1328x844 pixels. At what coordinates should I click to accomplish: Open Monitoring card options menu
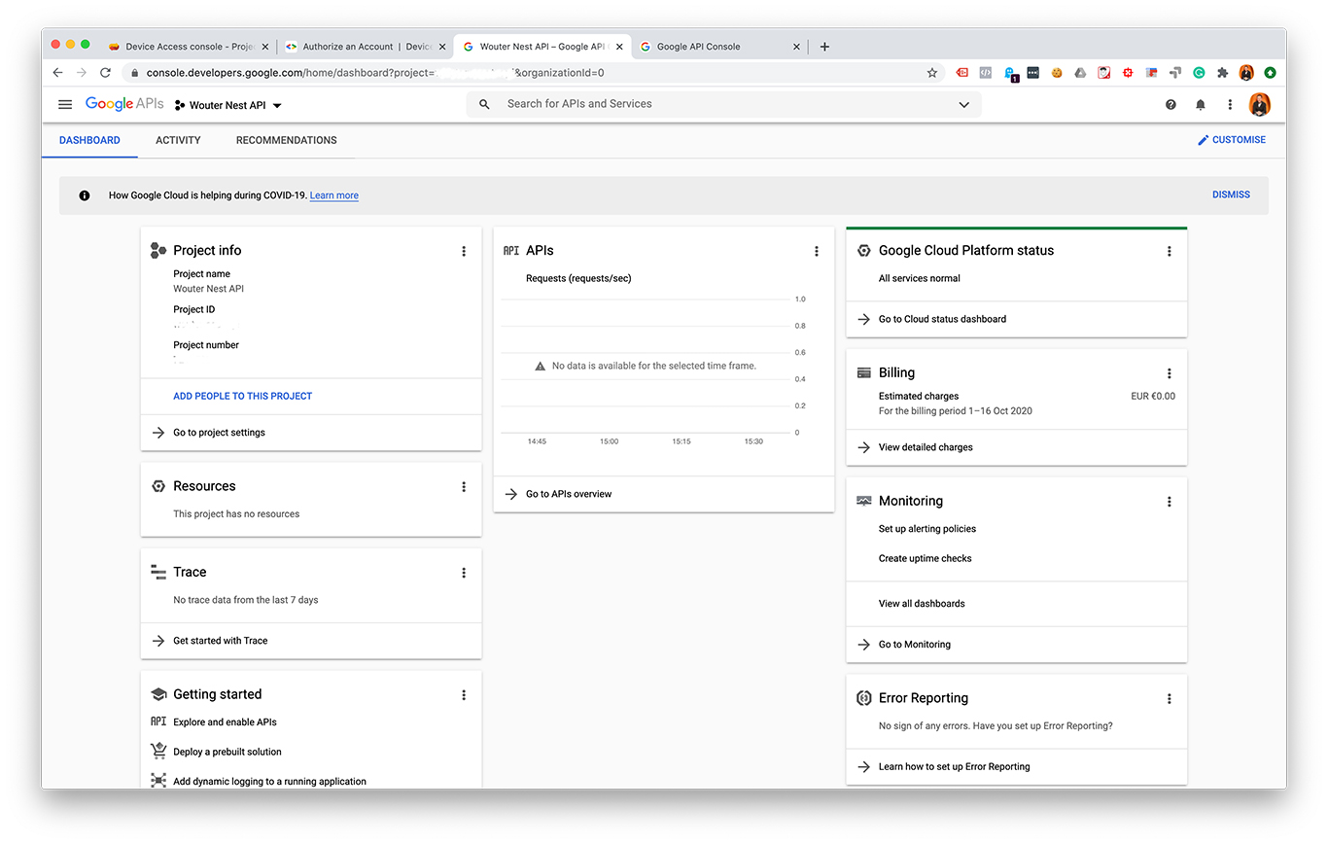(1170, 502)
